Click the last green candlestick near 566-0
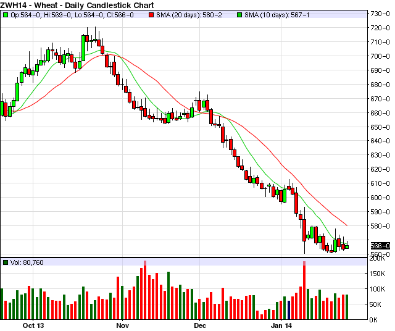 pos(347,247)
